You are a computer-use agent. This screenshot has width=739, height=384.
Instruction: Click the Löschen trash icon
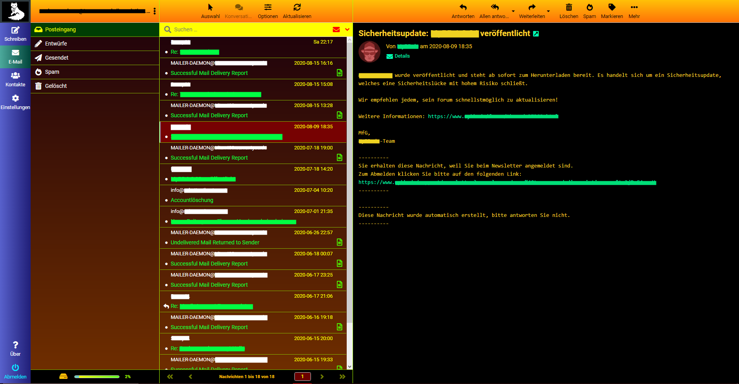click(x=568, y=7)
